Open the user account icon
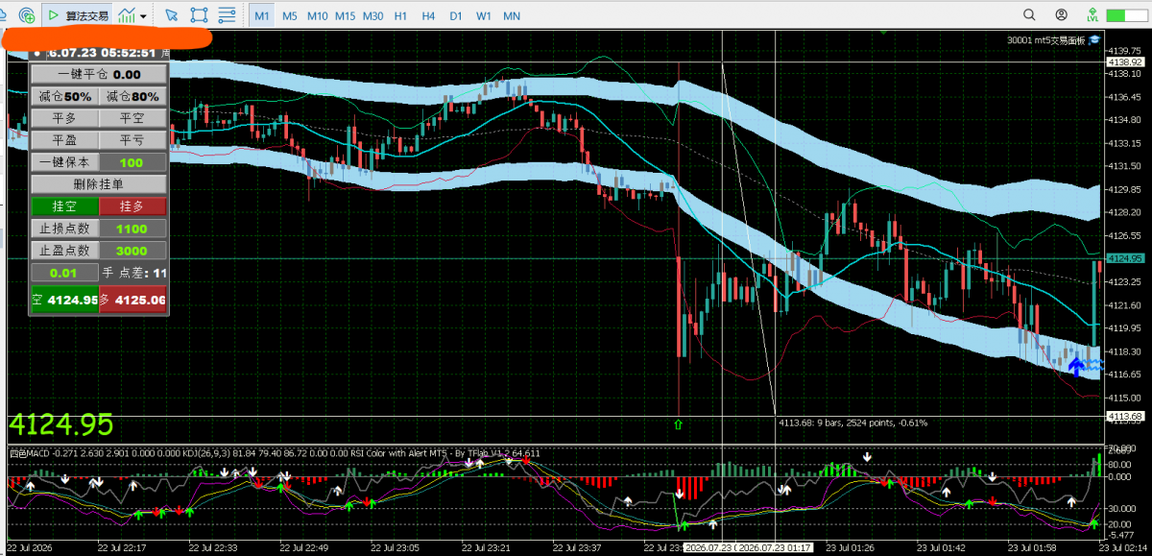This screenshot has width=1152, height=556. click(x=1061, y=15)
